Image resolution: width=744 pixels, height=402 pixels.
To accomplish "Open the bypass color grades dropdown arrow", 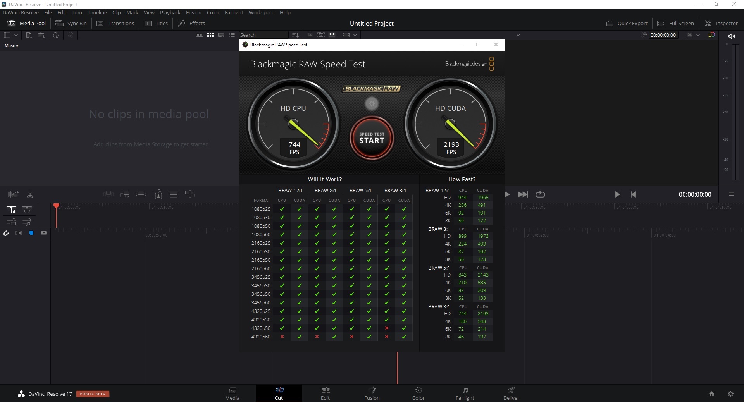I will click(698, 35).
